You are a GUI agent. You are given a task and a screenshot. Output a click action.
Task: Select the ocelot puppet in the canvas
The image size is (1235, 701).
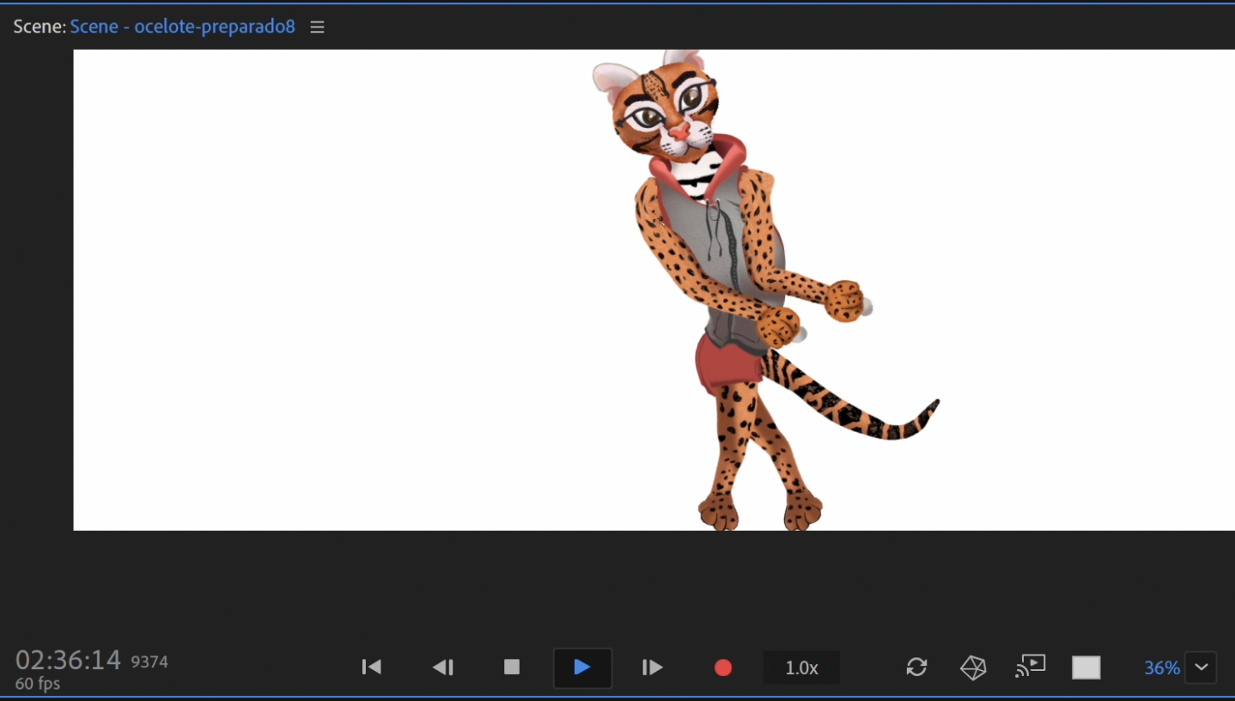click(730, 258)
